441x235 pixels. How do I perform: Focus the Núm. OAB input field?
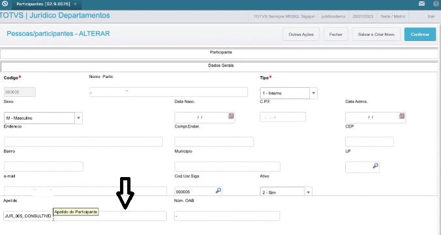pos(227,216)
